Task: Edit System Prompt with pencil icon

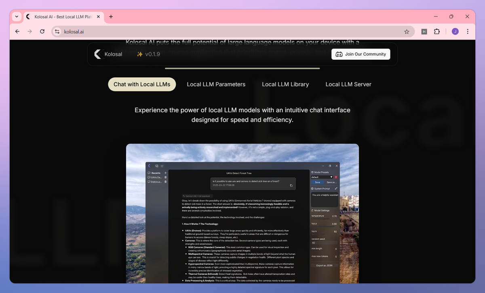Action: (336, 188)
